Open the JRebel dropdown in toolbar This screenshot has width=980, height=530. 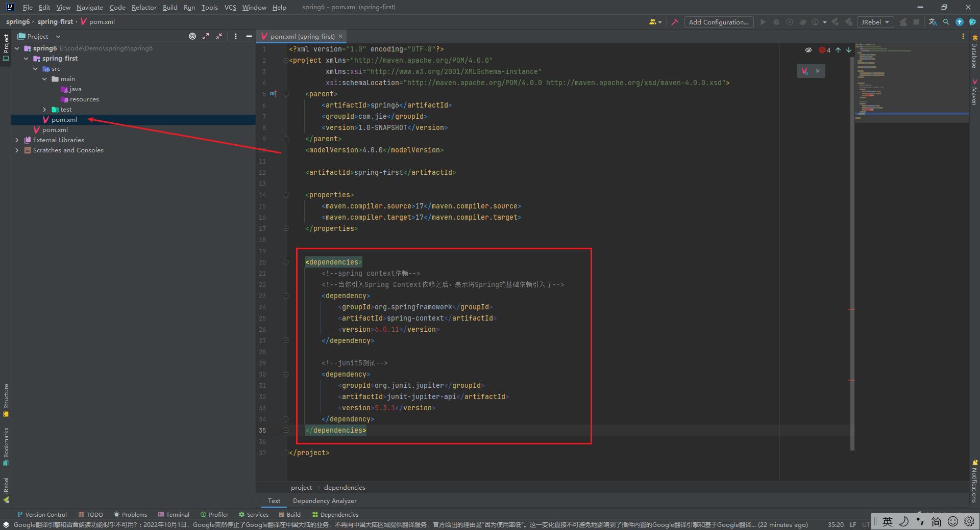pyautogui.click(x=875, y=22)
